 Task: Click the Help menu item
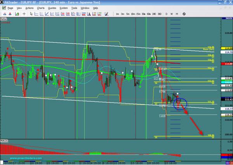coord(96,8)
